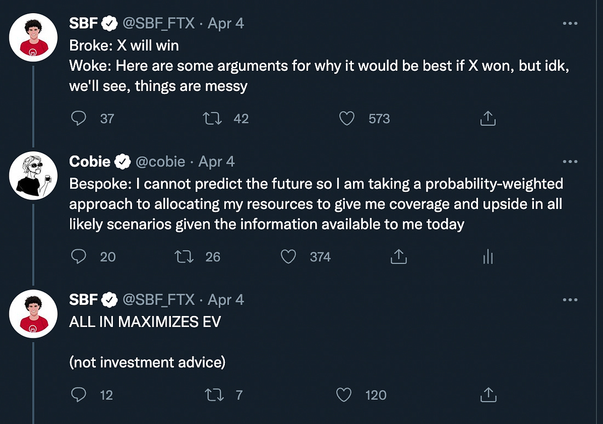This screenshot has width=603, height=424.
Task: Open more options on "ALL IN MAXIMIZES EV" tweet
Action: (570, 300)
